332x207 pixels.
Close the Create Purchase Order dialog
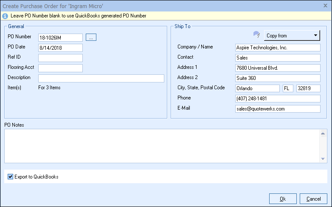[x=326, y=6]
